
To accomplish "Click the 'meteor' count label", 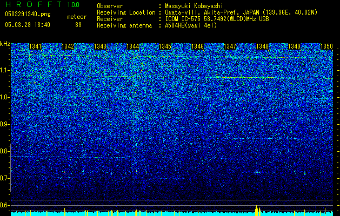I will point(77,17).
